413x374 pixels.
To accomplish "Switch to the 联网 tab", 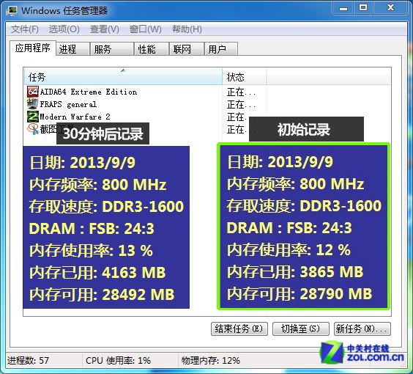I will pyautogui.click(x=187, y=49).
